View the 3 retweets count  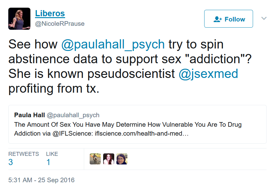[x=11, y=162]
